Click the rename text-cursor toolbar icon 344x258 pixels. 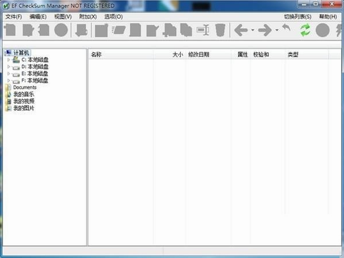point(203,30)
